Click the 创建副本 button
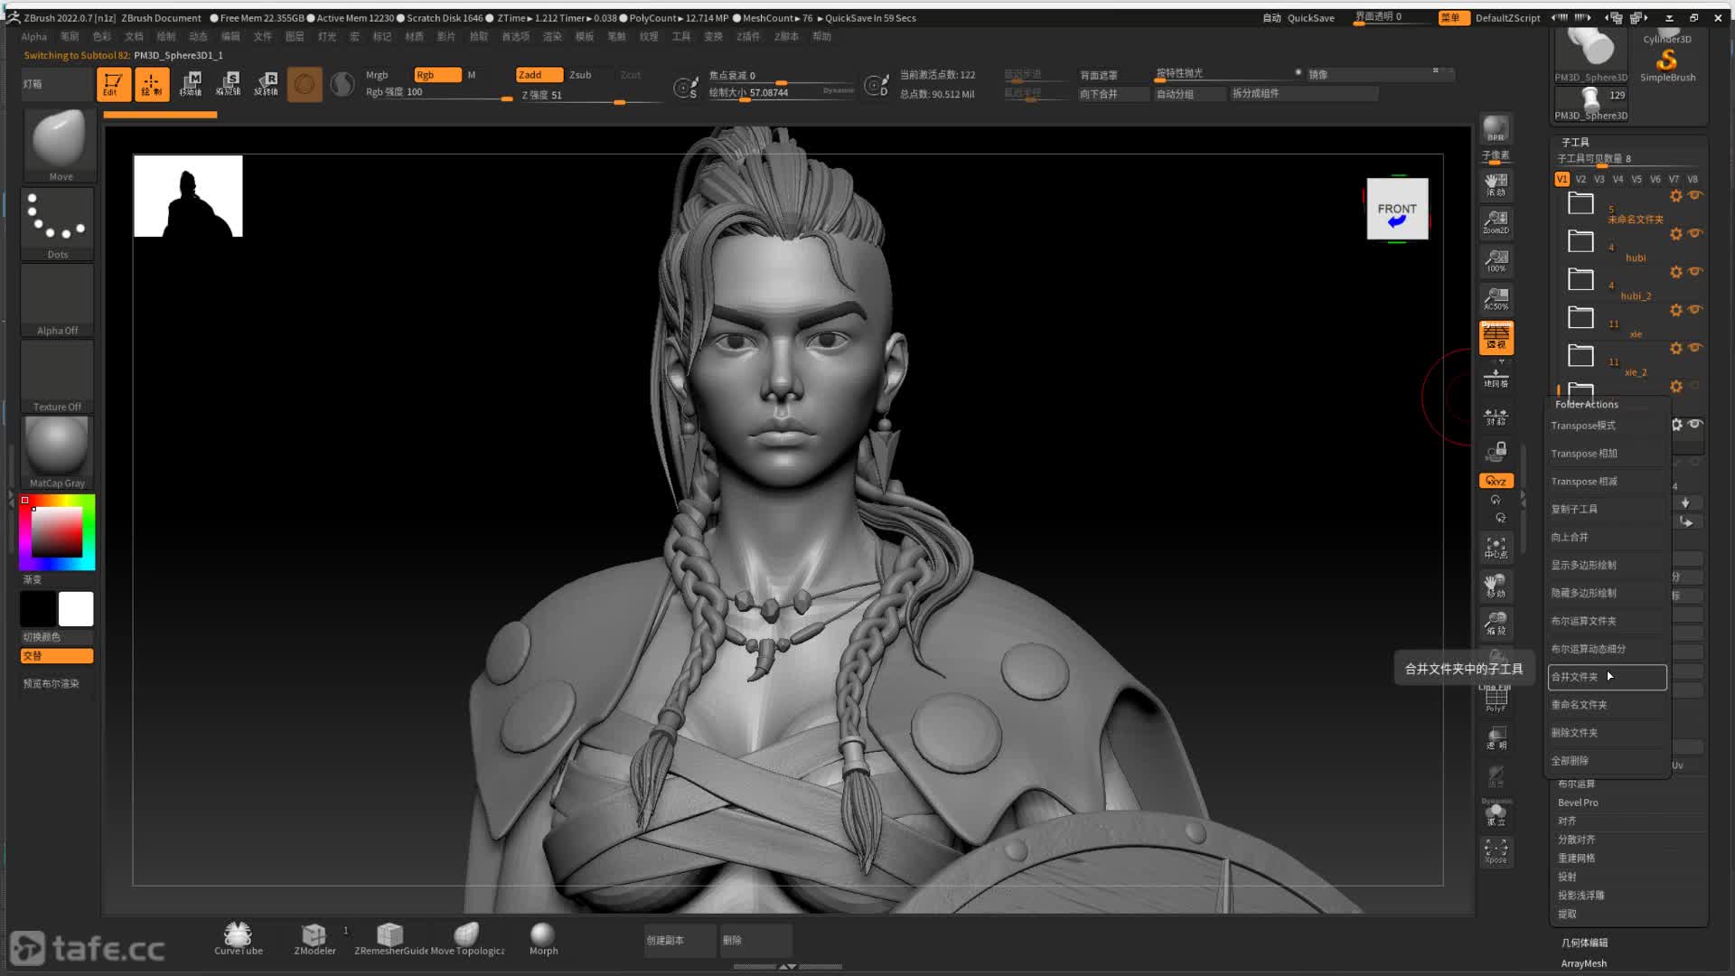This screenshot has height=976, width=1735. click(680, 940)
